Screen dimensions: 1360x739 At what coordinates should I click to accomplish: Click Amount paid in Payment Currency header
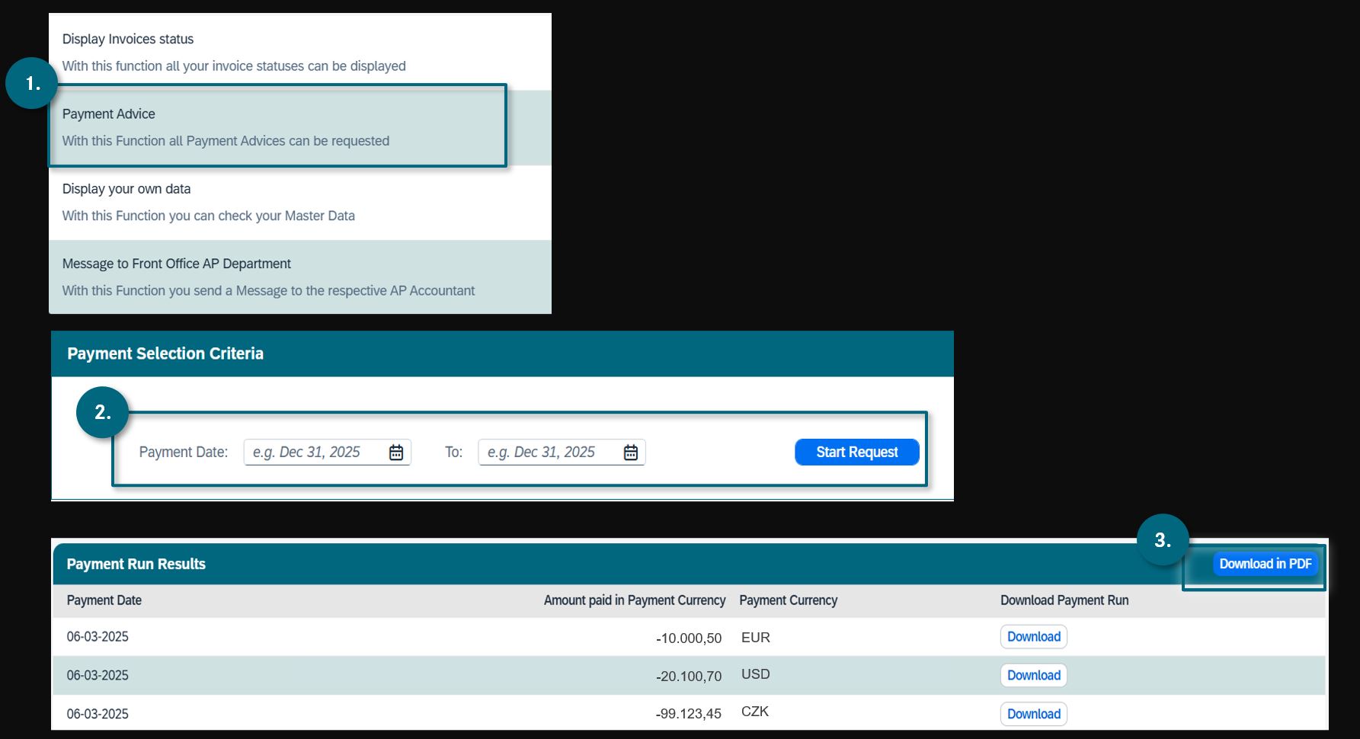click(634, 600)
